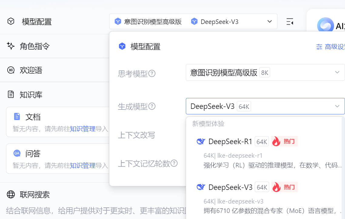Viewport: 345px width, 219px height.
Task: Click the collapse panel icon right of model selector
Action: [290, 22]
